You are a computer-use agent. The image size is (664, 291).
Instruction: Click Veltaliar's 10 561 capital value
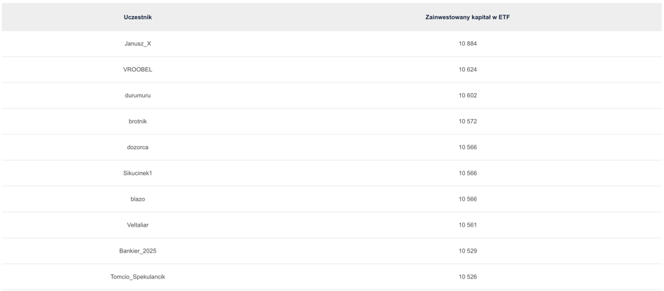(x=467, y=225)
